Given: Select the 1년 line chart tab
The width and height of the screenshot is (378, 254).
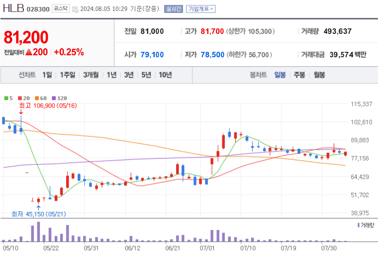Looking at the screenshot, I should [x=111, y=75].
